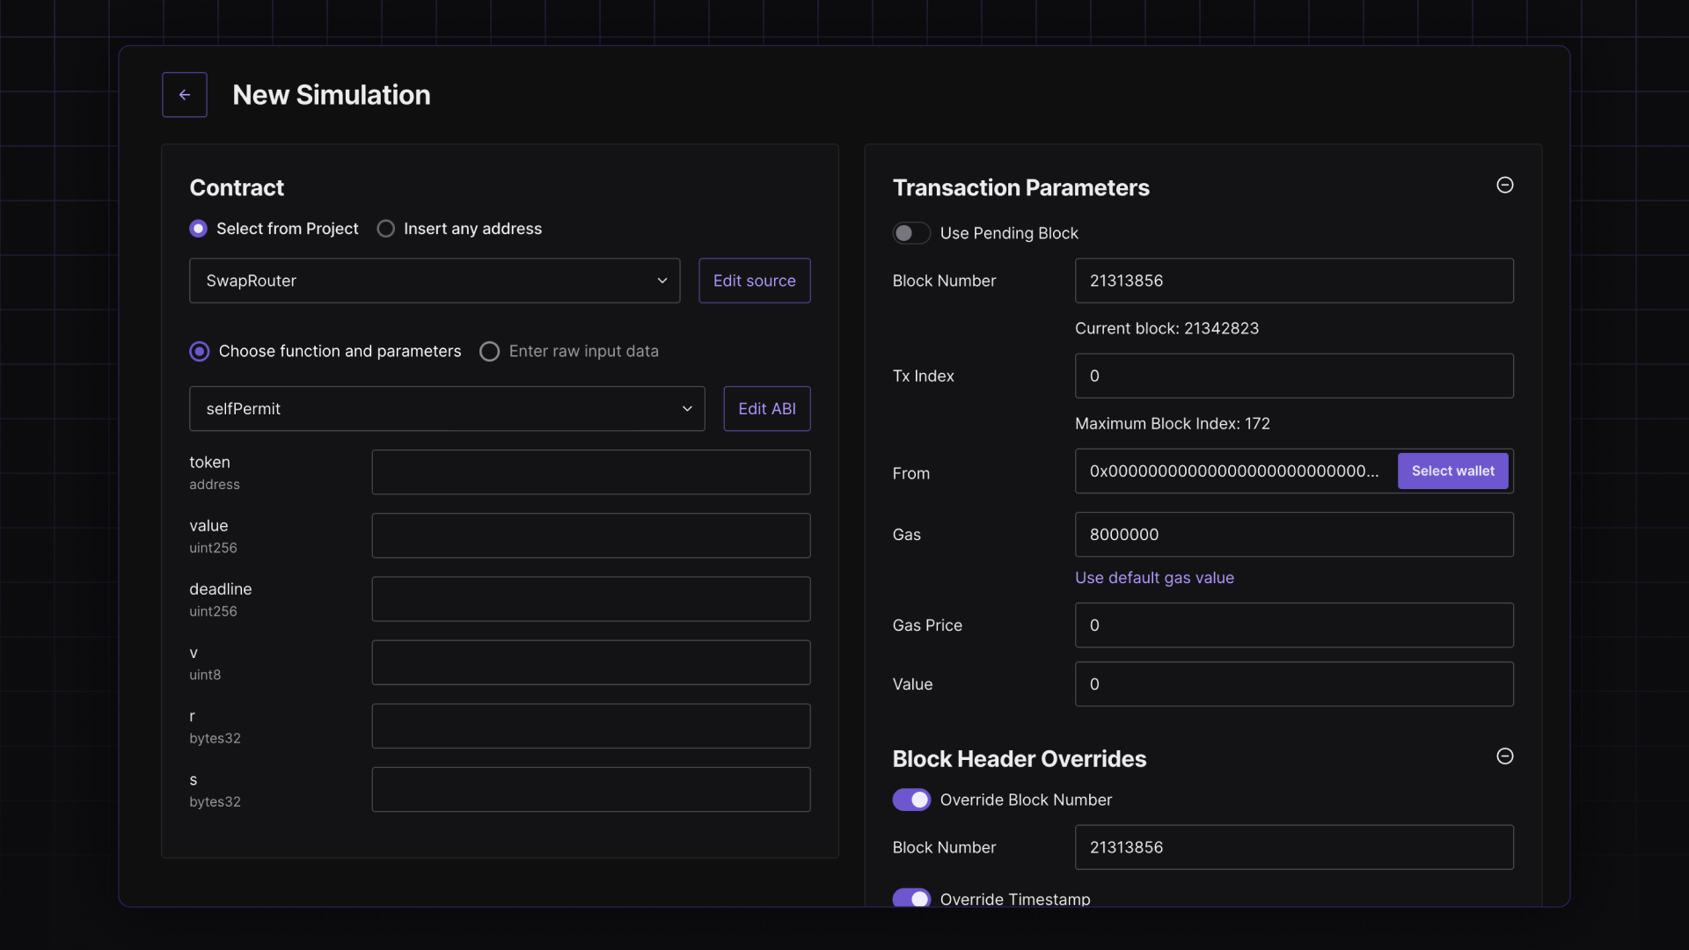
Task: Focus the Tx Index field
Action: tap(1293, 376)
